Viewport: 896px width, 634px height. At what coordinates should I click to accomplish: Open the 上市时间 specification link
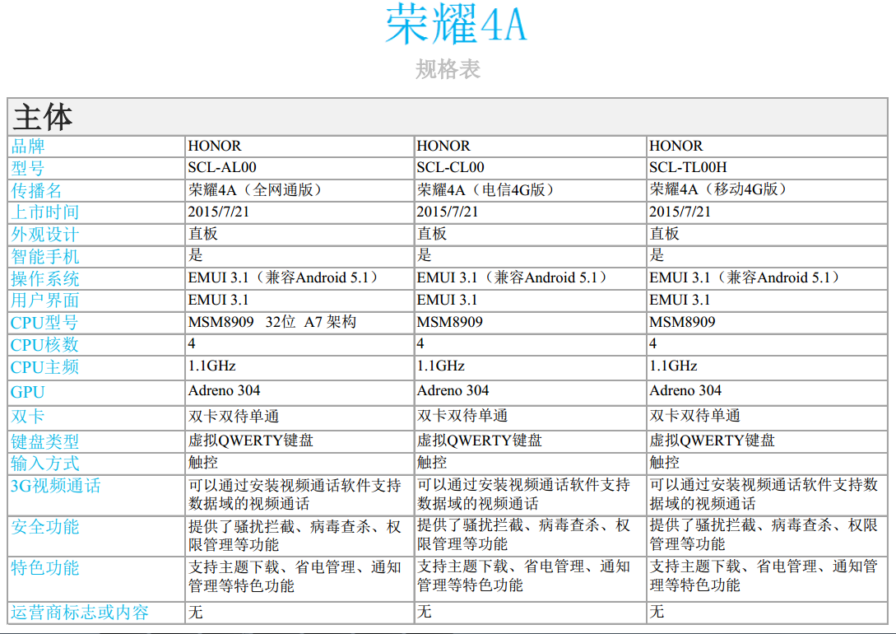45,212
